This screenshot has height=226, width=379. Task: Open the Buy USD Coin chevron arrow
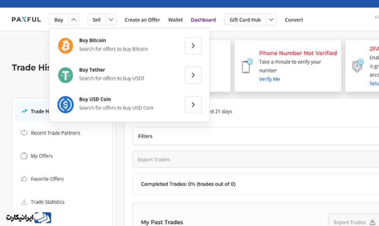click(x=193, y=105)
